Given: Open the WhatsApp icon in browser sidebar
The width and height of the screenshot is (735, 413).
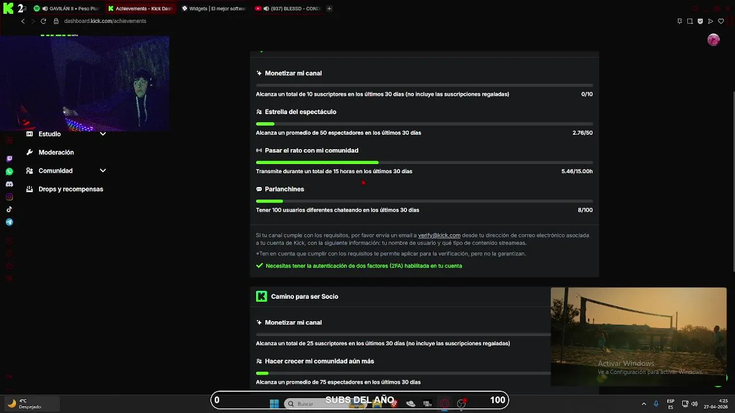Looking at the screenshot, I should [x=9, y=172].
